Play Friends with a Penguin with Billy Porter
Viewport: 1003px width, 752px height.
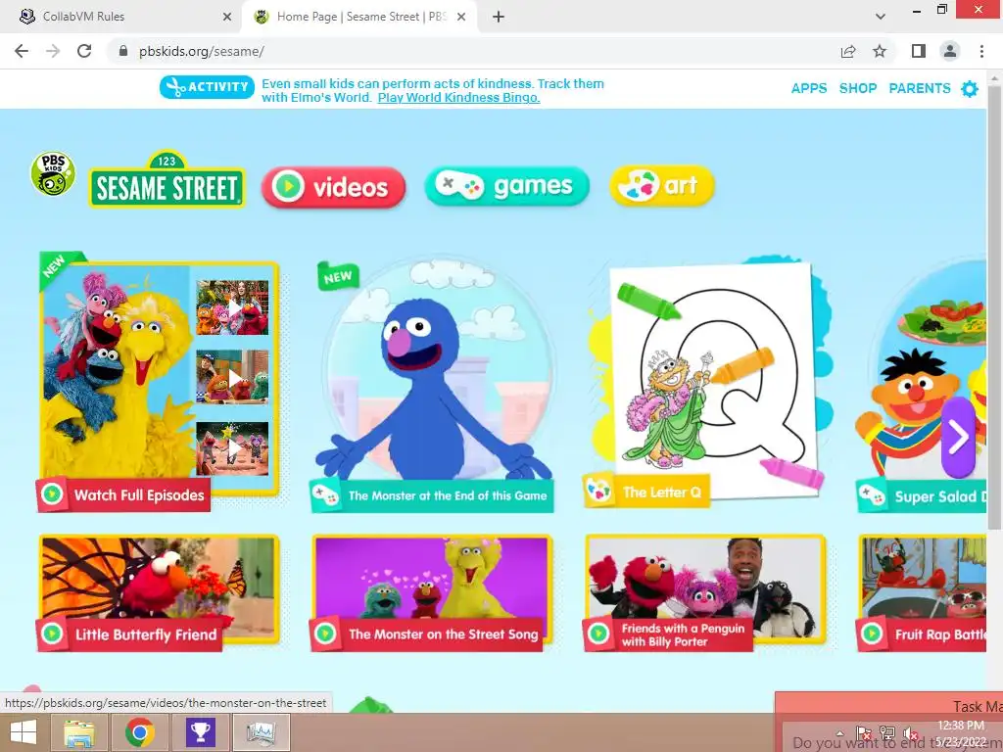click(705, 591)
